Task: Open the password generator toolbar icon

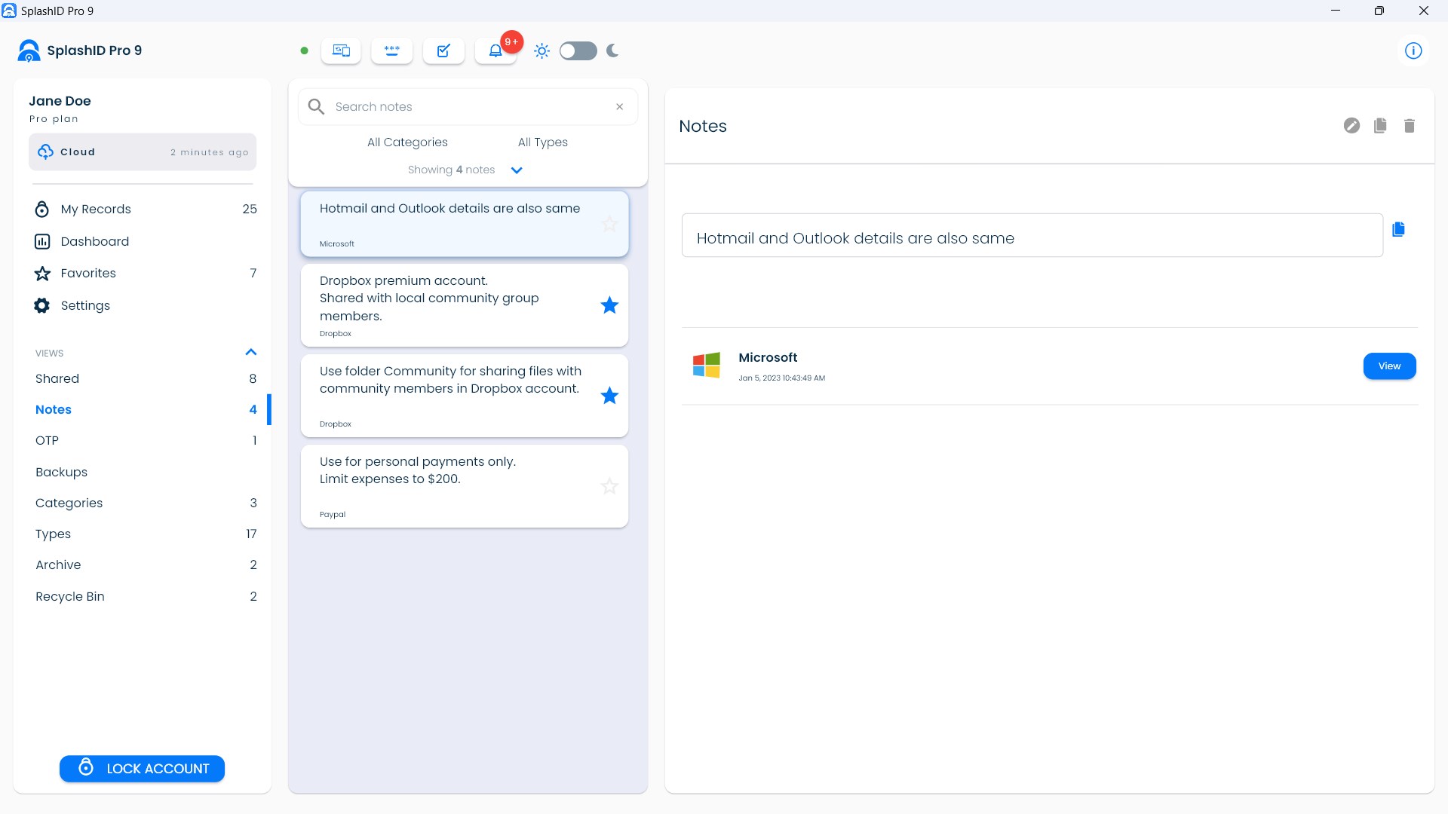Action: (392, 50)
